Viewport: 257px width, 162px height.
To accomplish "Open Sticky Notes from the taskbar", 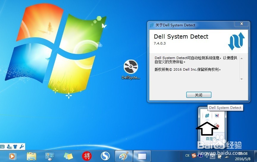I will [68, 156].
